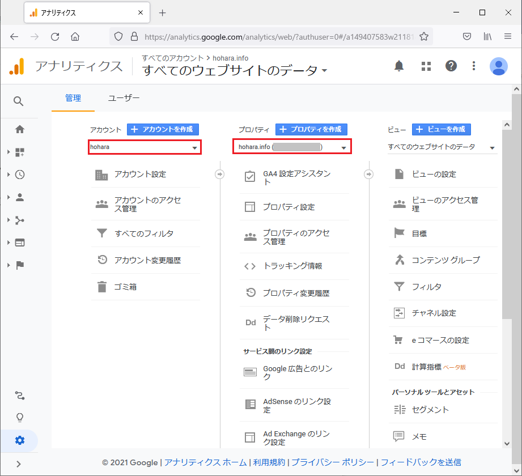Go to Home icon in sidebar
The height and width of the screenshot is (476, 522).
(x=20, y=129)
